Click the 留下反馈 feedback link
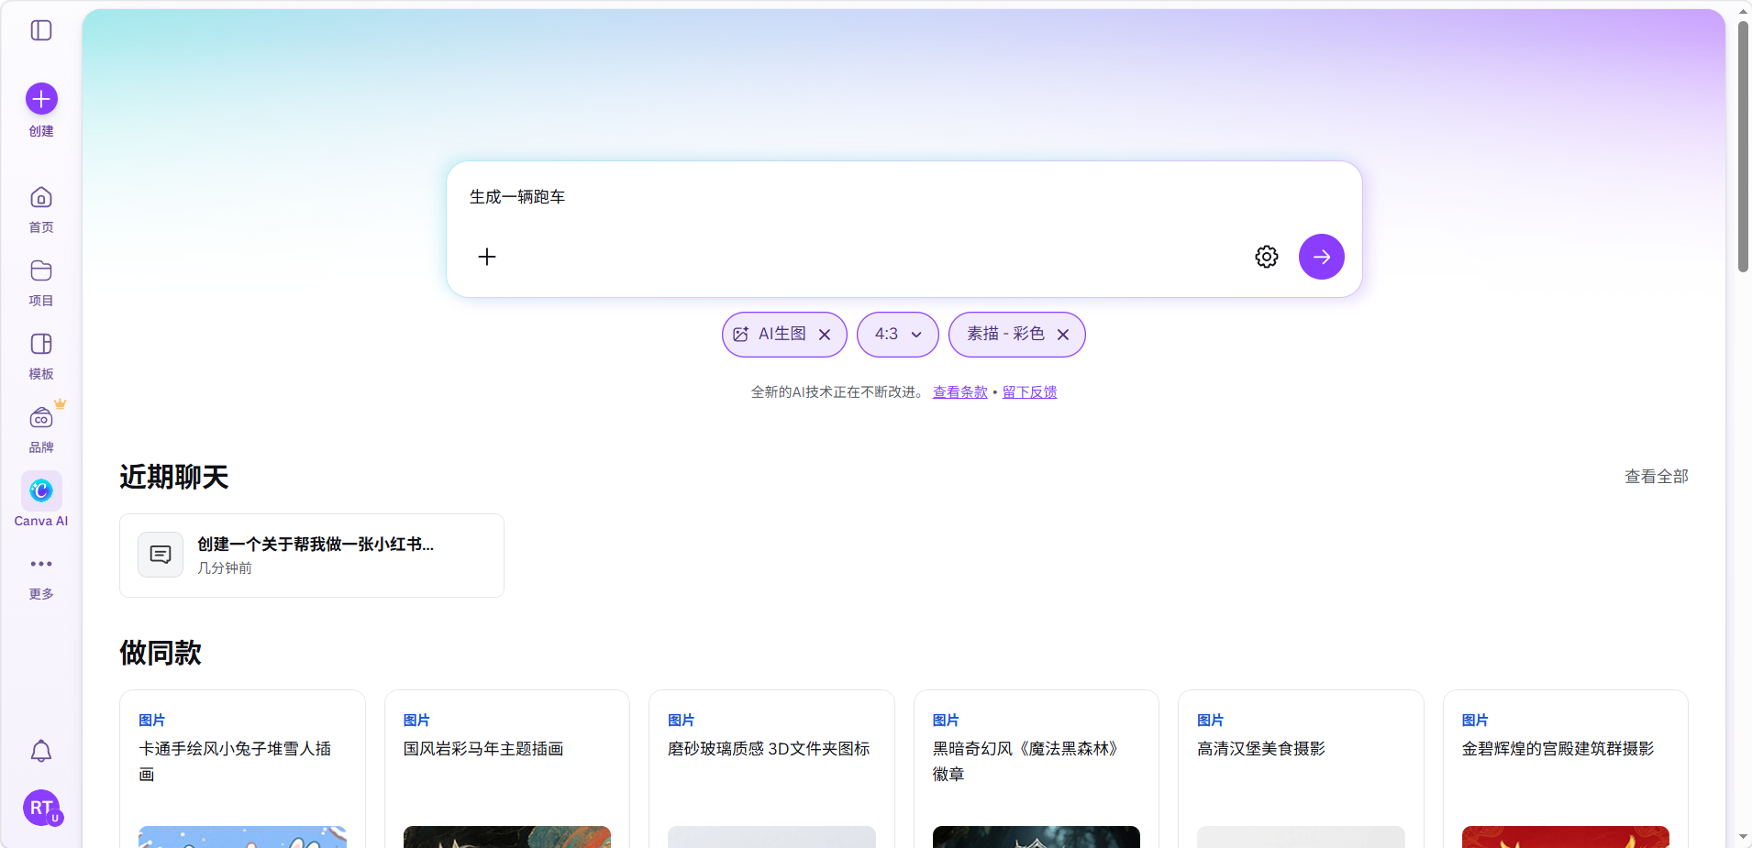The image size is (1752, 848). pyautogui.click(x=1029, y=392)
